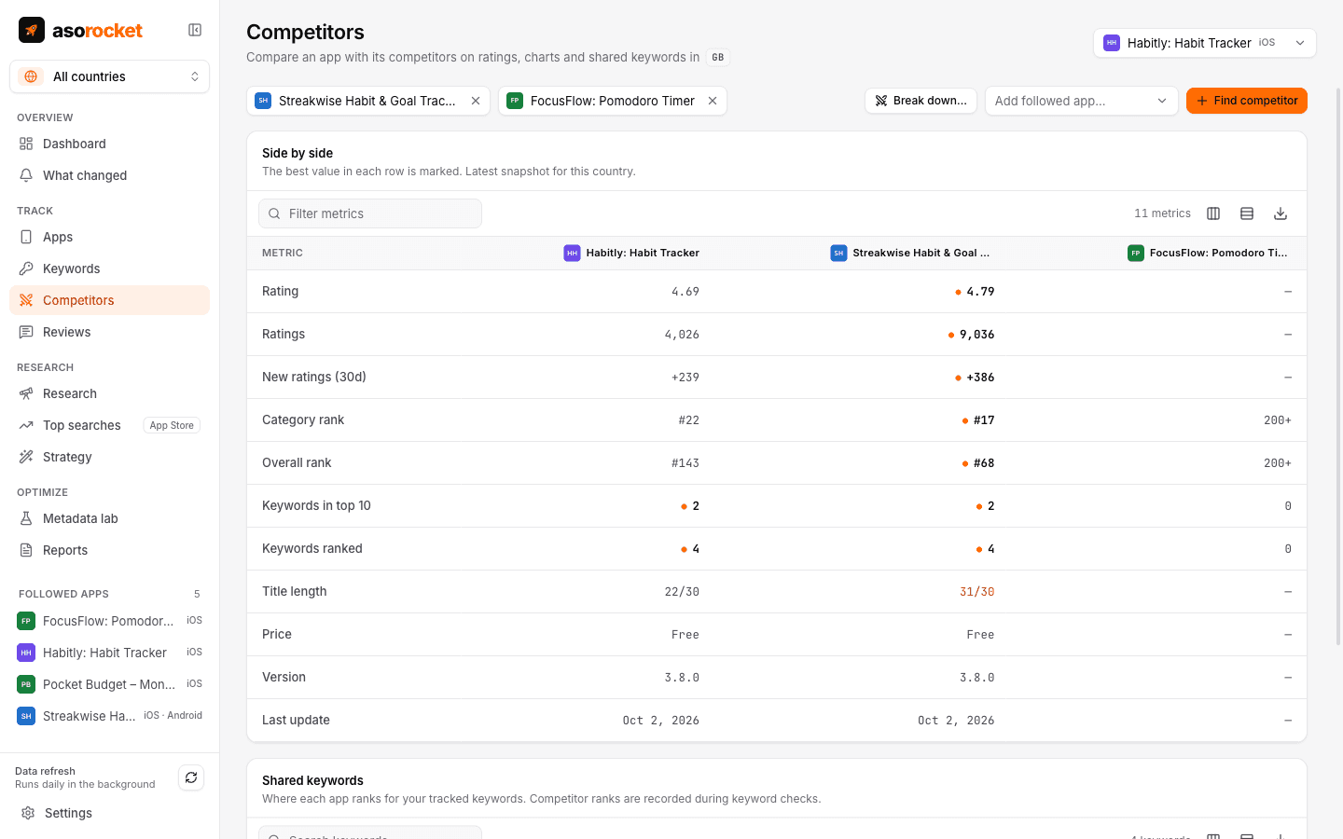Click the Reports document icon
The image size is (1343, 839).
(26, 550)
